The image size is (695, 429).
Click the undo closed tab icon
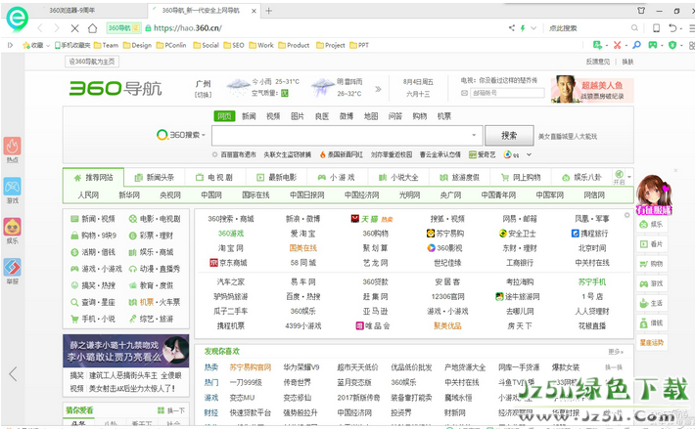click(x=672, y=28)
